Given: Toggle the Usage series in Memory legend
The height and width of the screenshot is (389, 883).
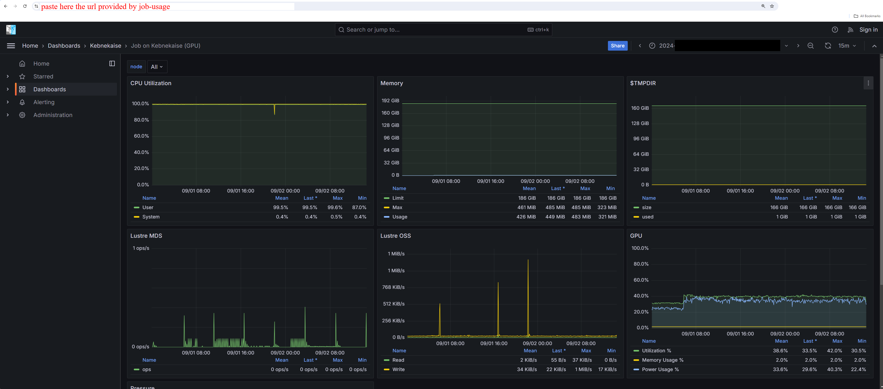Looking at the screenshot, I should tap(400, 217).
